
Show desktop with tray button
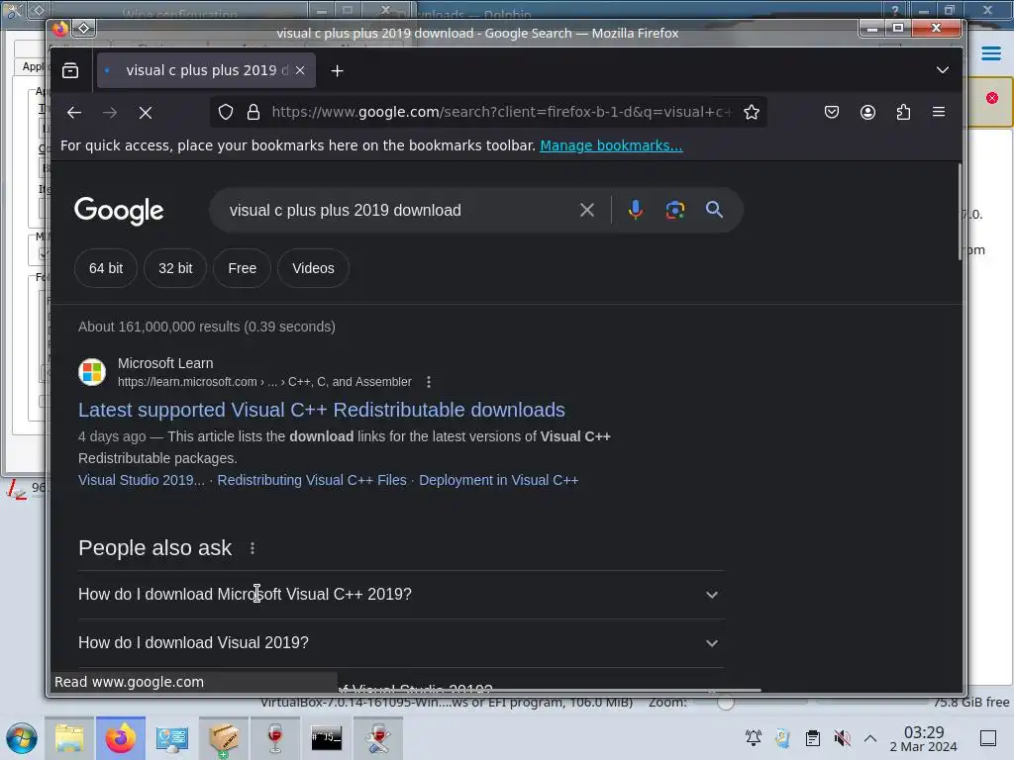pyautogui.click(x=988, y=738)
